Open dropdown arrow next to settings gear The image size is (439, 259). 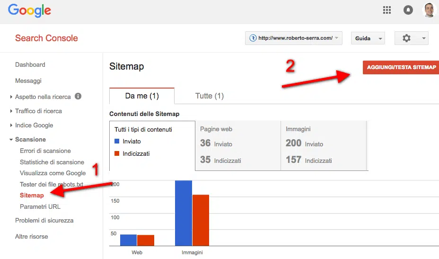tap(423, 38)
